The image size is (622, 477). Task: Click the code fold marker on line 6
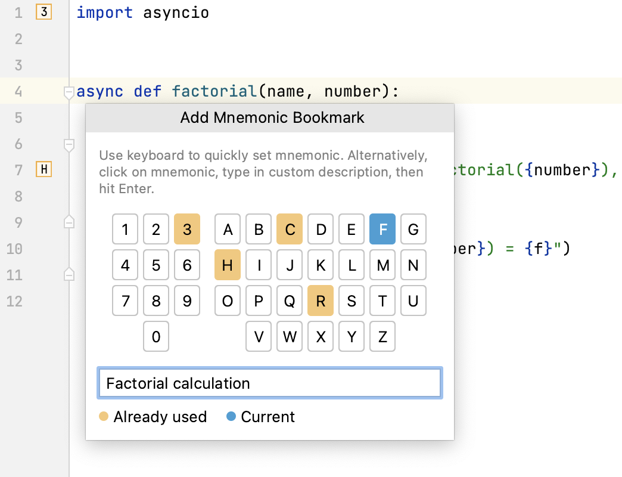pyautogui.click(x=69, y=144)
